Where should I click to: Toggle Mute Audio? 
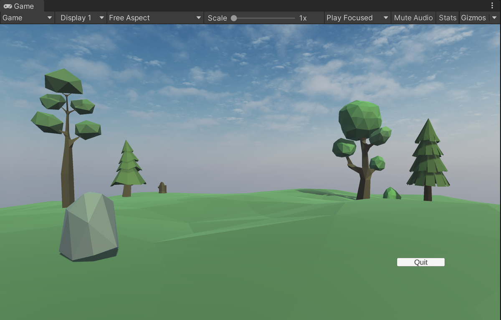pyautogui.click(x=413, y=18)
